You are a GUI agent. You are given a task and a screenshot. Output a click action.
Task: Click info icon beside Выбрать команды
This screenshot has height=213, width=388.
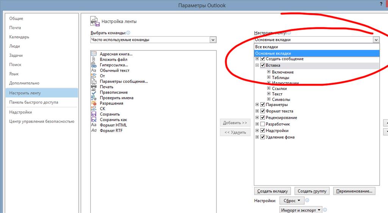point(128,33)
